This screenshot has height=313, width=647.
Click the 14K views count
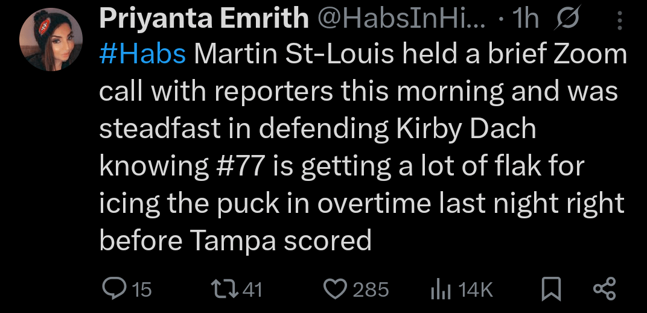(x=476, y=290)
